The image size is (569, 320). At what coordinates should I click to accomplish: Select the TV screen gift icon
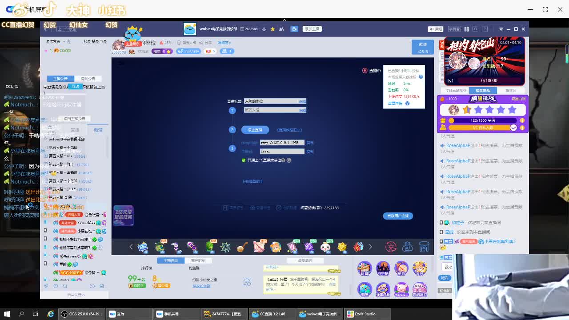click(143, 247)
